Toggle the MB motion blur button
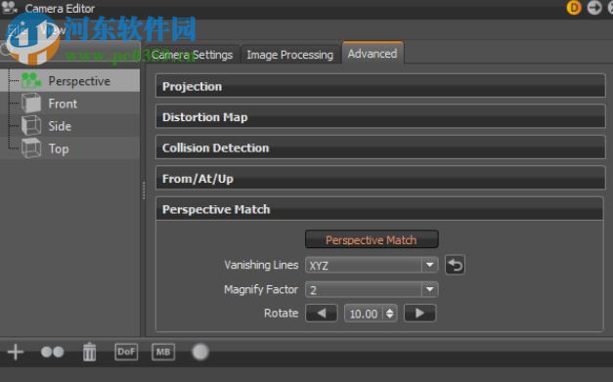Screen dimensions: 613x382 163,352
